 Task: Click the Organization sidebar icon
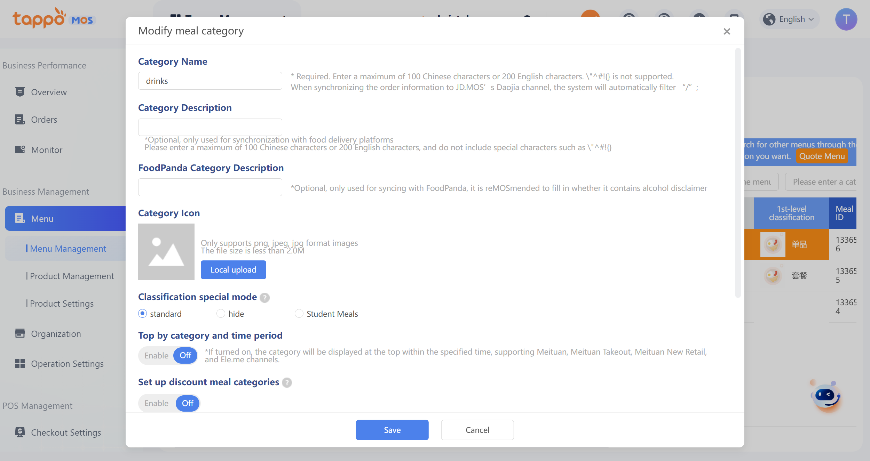tap(20, 333)
